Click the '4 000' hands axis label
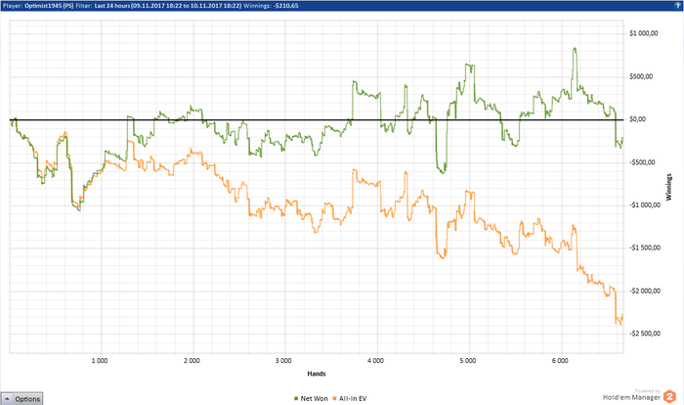The width and height of the screenshot is (684, 405). click(x=375, y=360)
